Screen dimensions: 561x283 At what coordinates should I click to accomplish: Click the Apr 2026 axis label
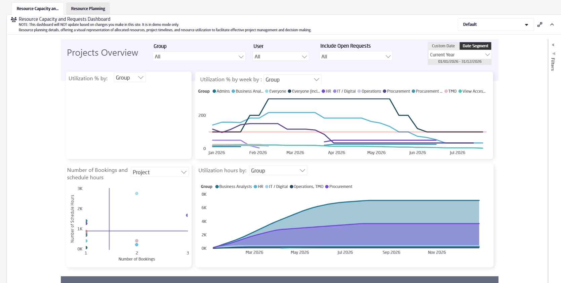(x=336, y=153)
